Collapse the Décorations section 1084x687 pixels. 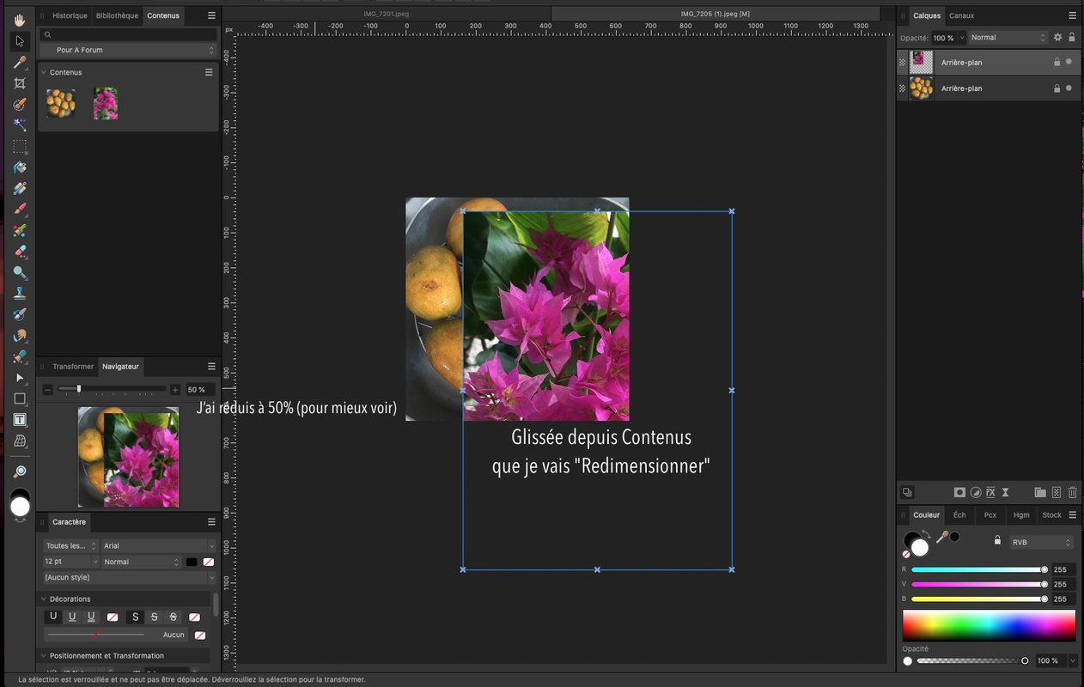44,599
